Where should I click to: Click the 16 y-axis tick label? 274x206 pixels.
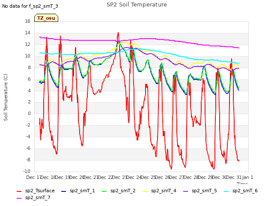click(27, 21)
